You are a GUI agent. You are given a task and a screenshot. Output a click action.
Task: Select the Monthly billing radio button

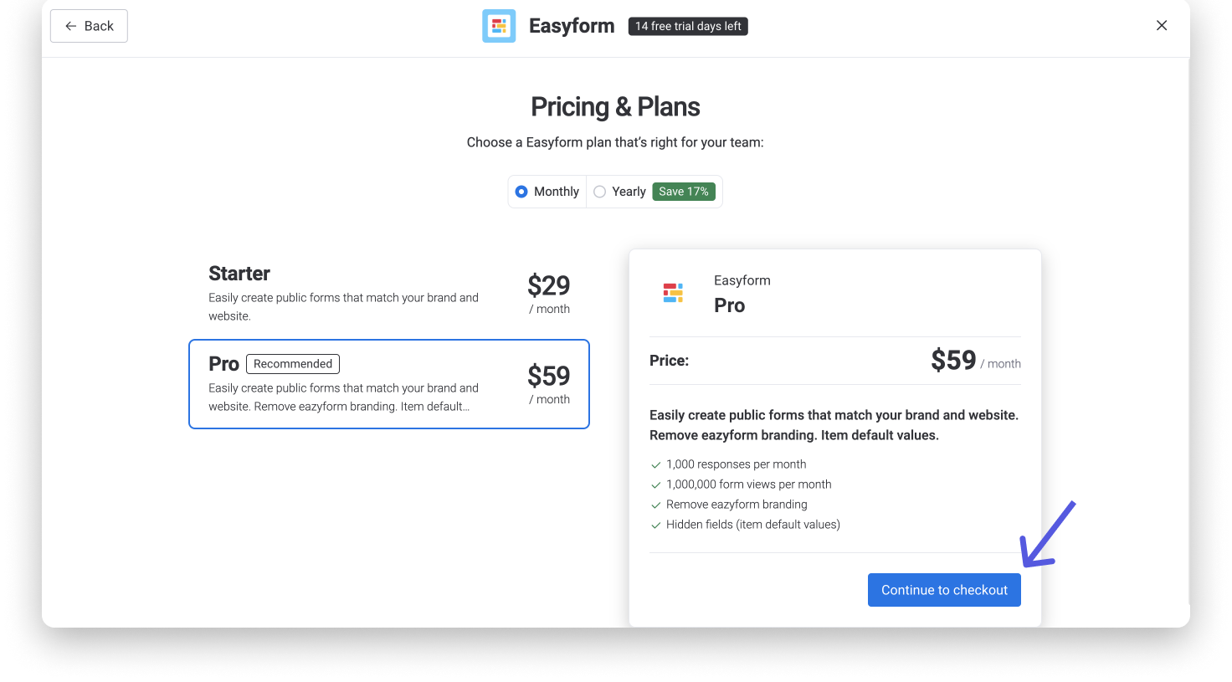click(x=521, y=192)
